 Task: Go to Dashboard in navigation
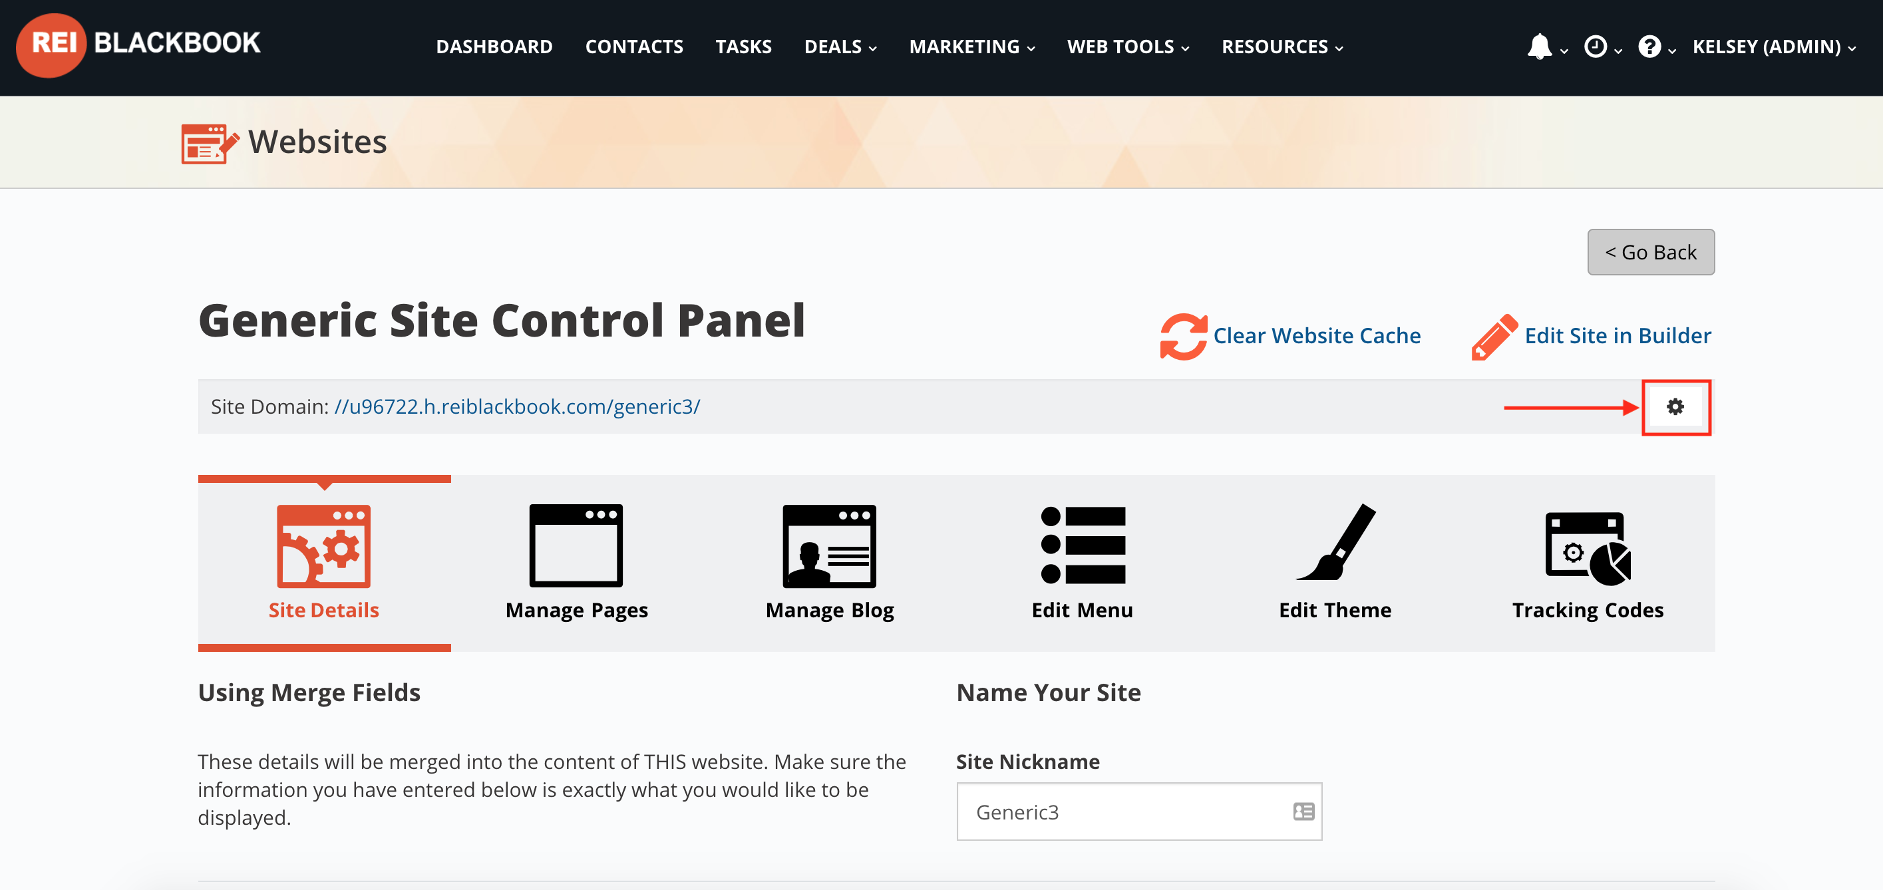pyautogui.click(x=494, y=47)
